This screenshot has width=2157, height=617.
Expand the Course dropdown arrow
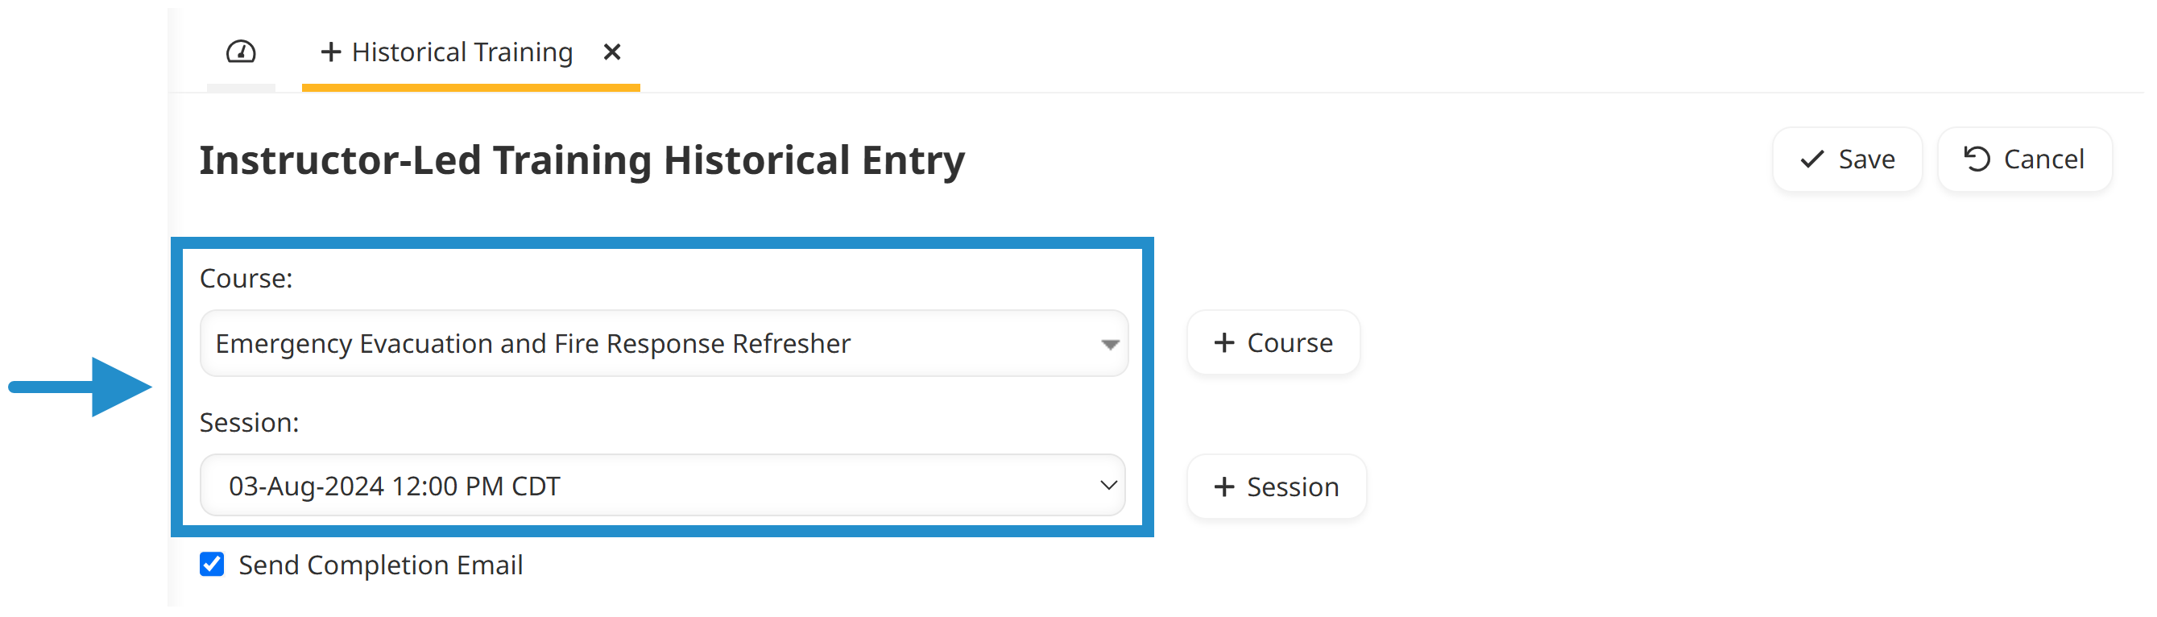[x=1109, y=344]
